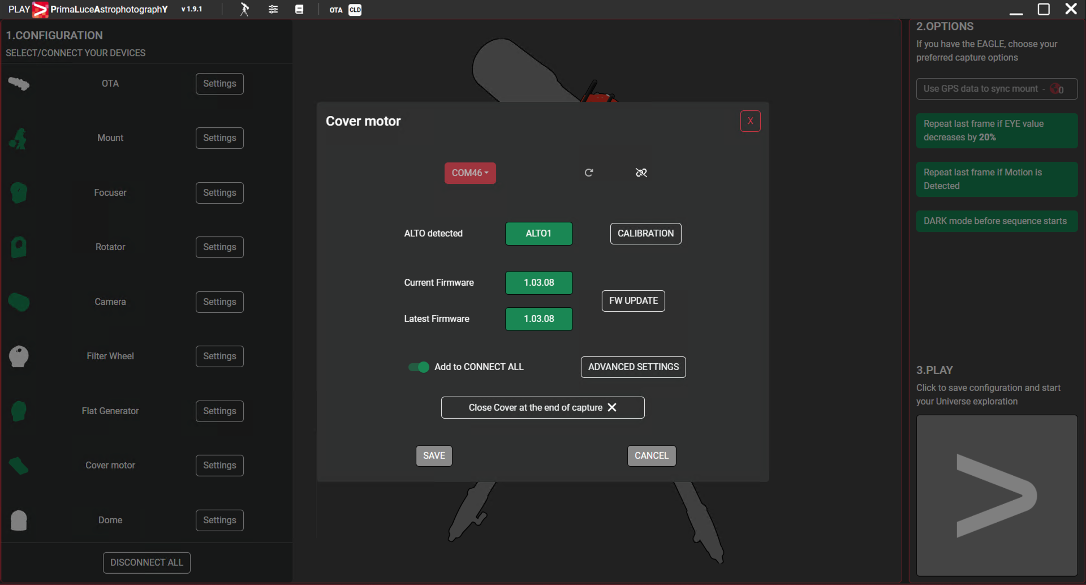Open Focuser Settings

pyautogui.click(x=219, y=193)
